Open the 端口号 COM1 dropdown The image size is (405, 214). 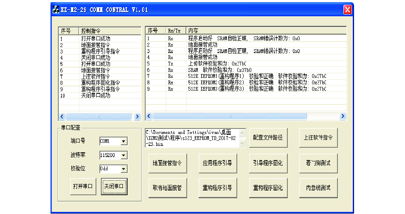pos(123,141)
